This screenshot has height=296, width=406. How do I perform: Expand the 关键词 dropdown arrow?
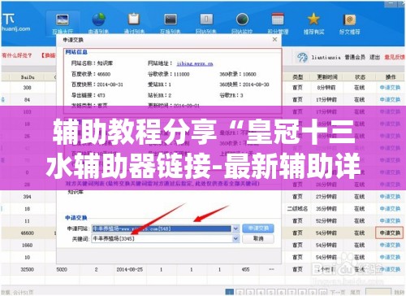point(235,239)
